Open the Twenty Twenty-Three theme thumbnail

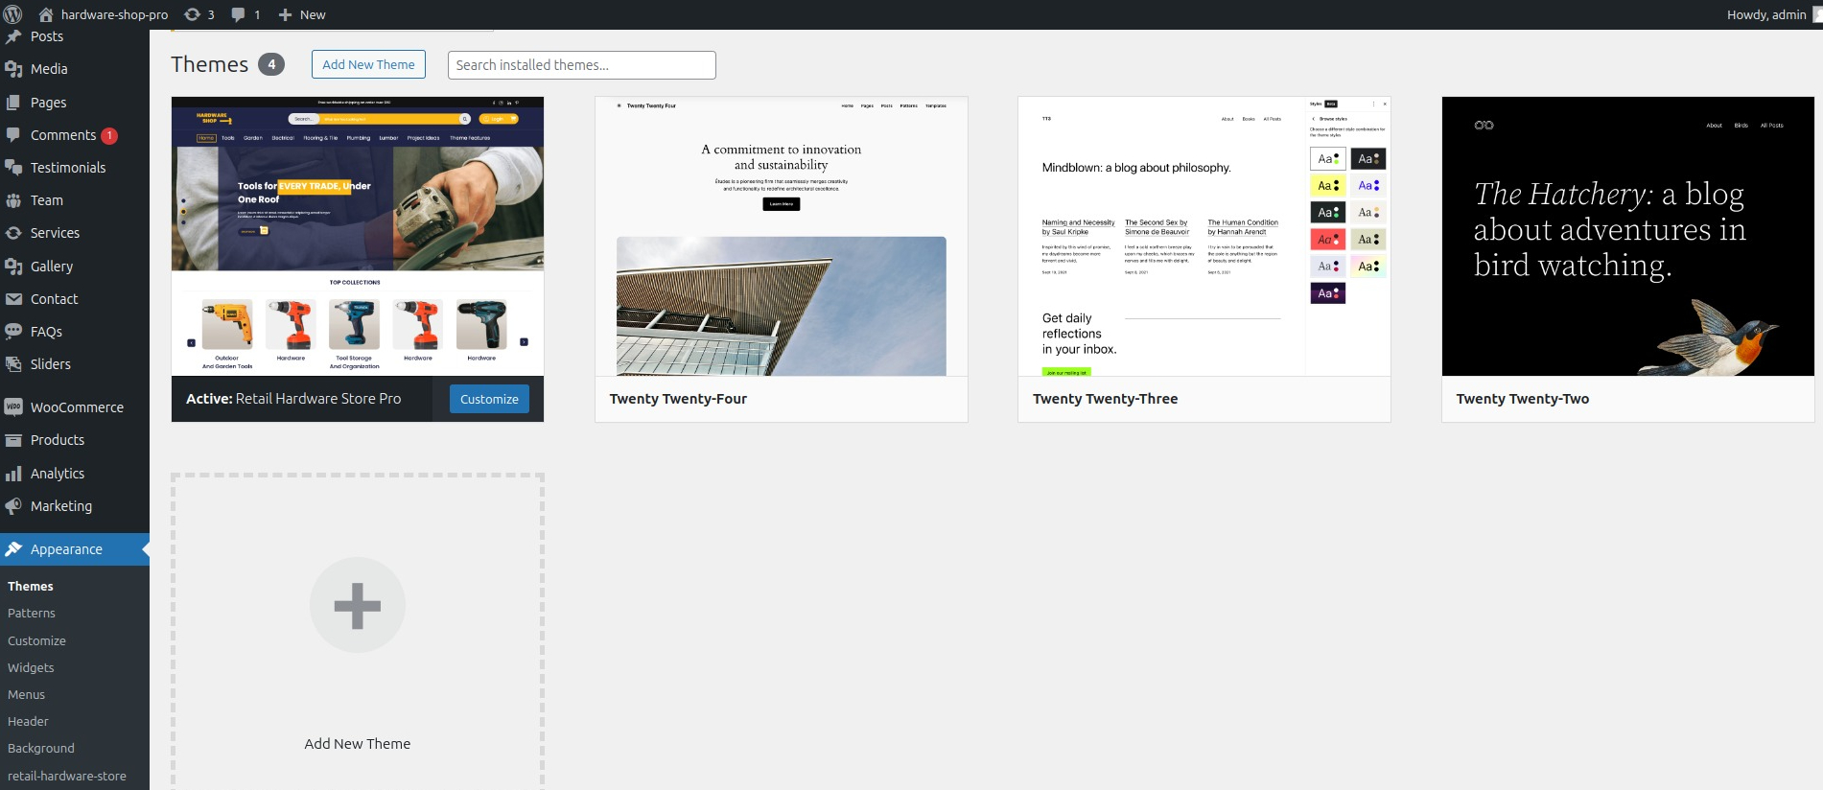[x=1204, y=236]
